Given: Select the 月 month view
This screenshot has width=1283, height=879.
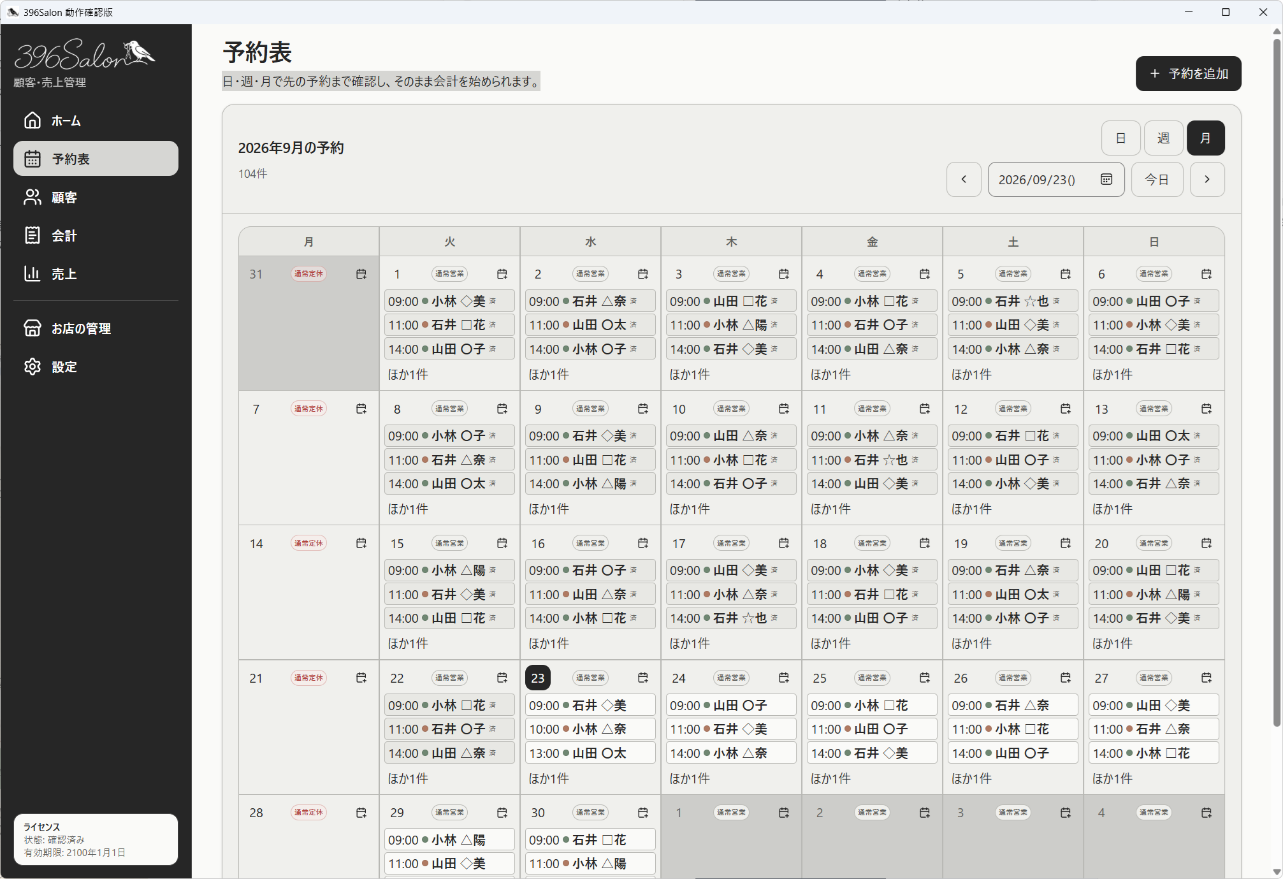Looking at the screenshot, I should [x=1205, y=138].
